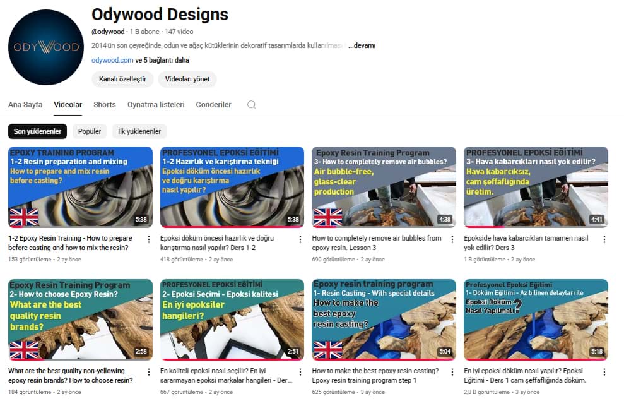Open thumbnail '1- Resin Casting - With special details'
This screenshot has width=624, height=401.
[384, 320]
